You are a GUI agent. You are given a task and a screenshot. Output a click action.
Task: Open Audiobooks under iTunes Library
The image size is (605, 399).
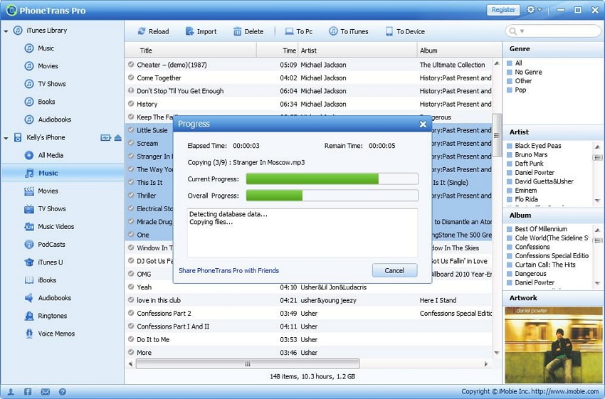point(48,119)
